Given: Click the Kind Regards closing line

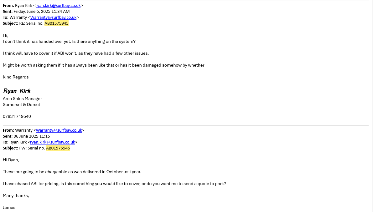Looking at the screenshot, I should point(16,77).
